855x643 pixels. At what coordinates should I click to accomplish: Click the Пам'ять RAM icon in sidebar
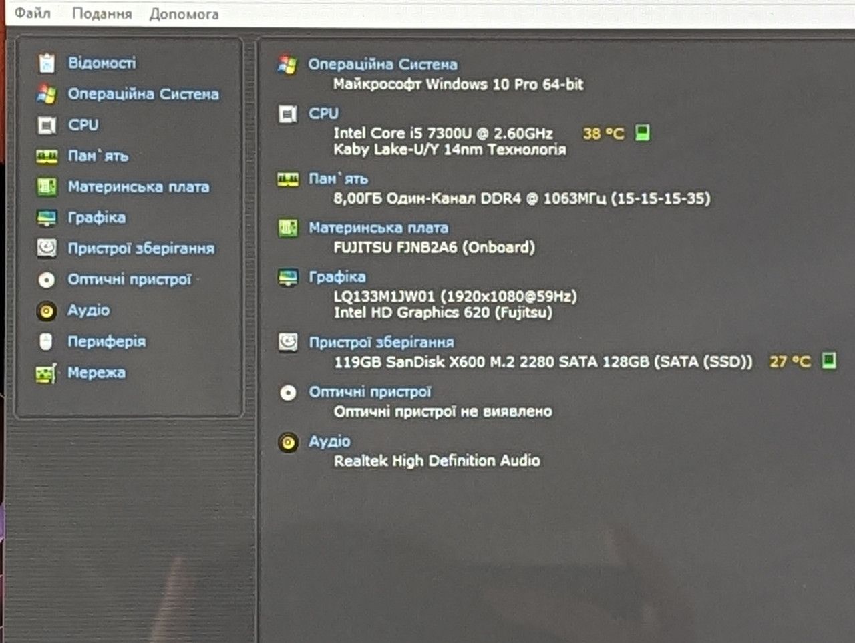(x=47, y=156)
